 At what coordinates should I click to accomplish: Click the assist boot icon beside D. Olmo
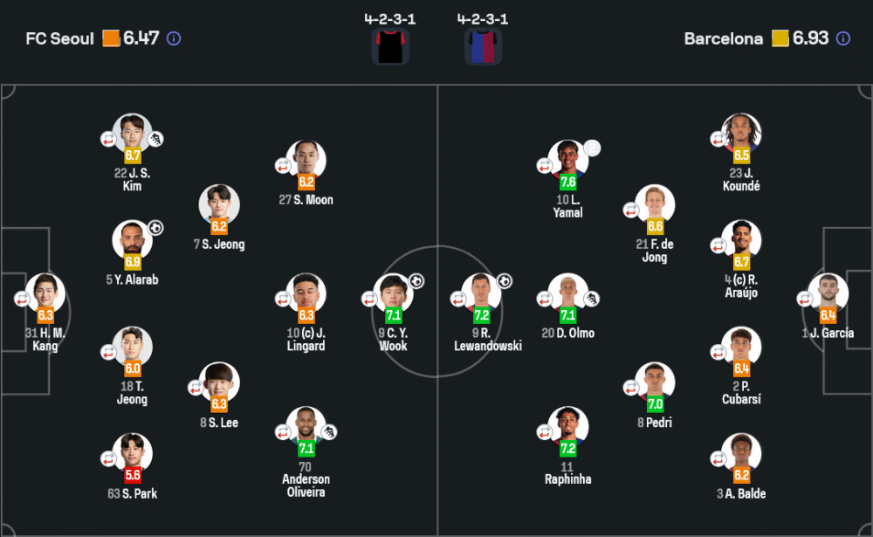(x=591, y=299)
